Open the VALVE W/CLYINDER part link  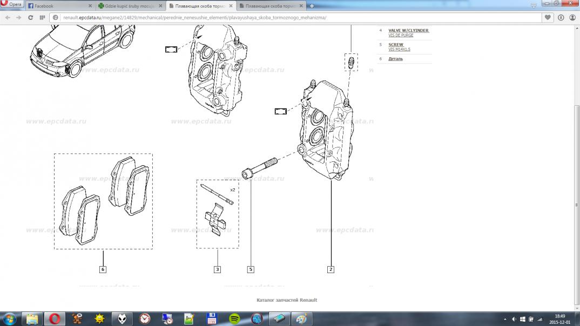coord(408,30)
